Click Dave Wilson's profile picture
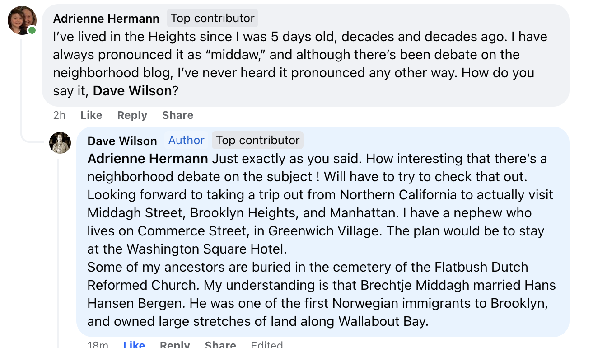Screen dimensions: 607x348 [60, 143]
